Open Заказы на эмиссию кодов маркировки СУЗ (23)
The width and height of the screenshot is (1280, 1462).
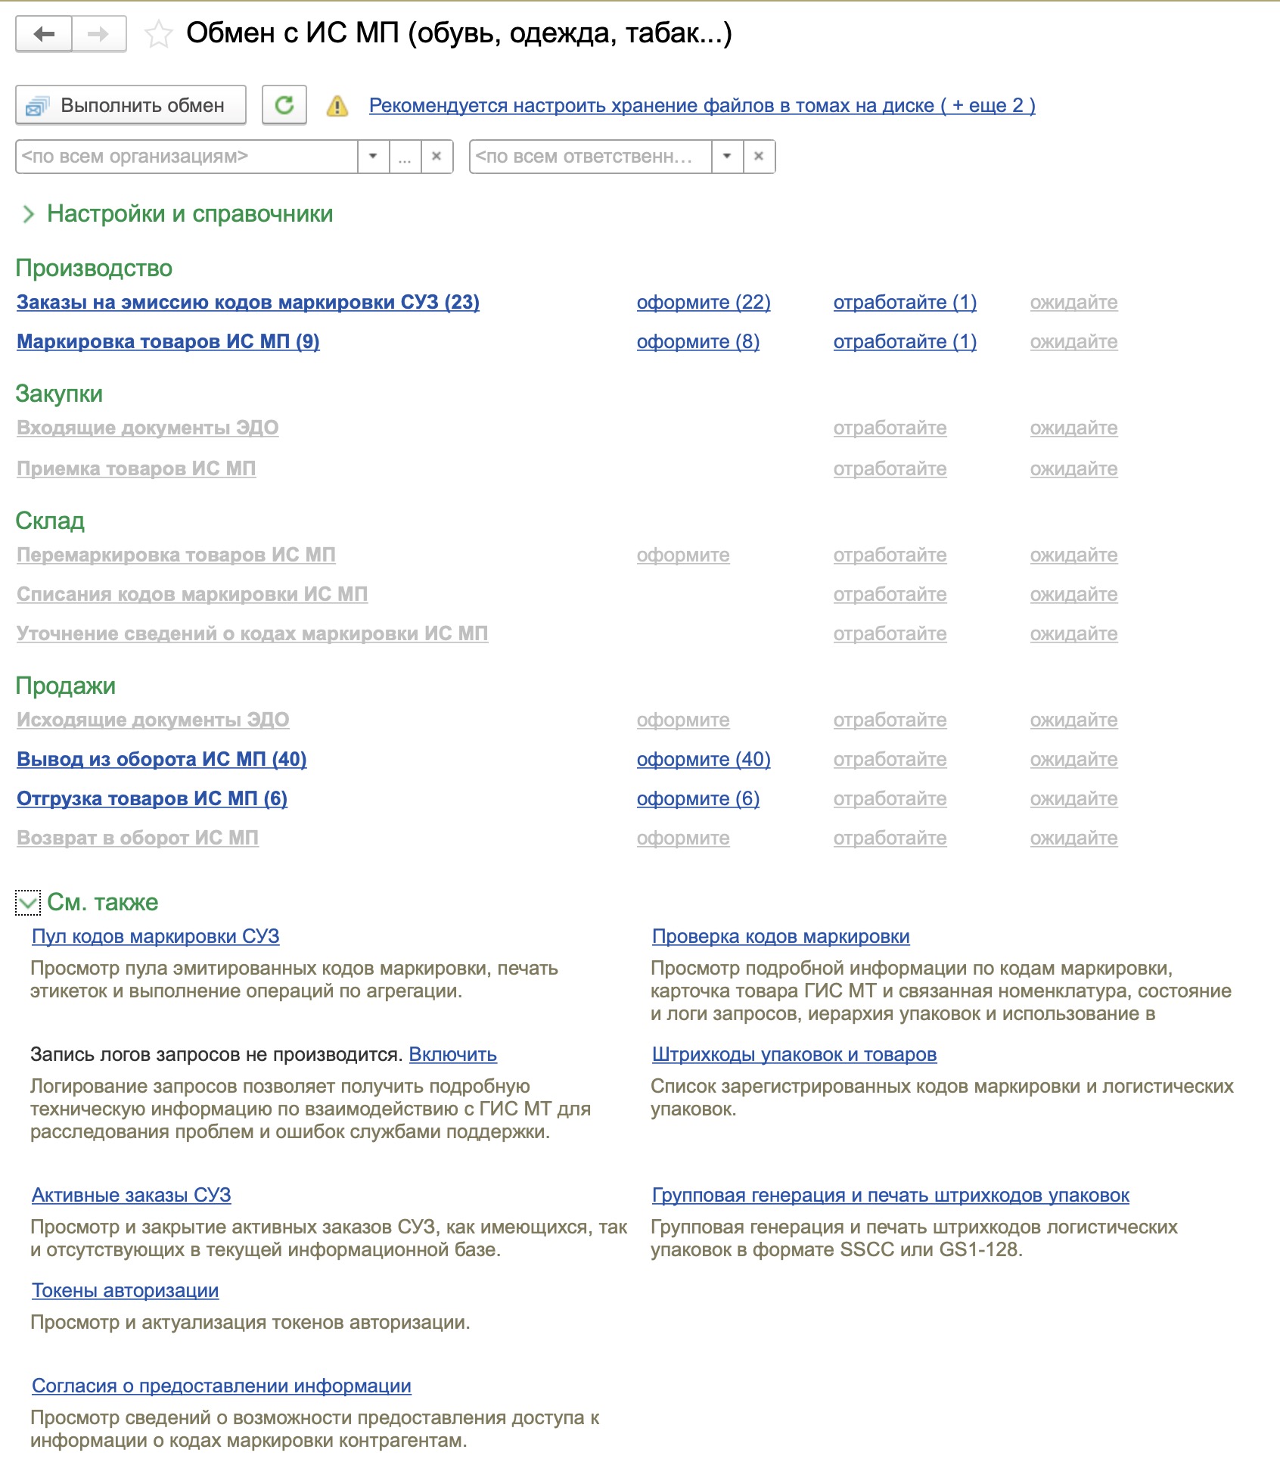248,303
